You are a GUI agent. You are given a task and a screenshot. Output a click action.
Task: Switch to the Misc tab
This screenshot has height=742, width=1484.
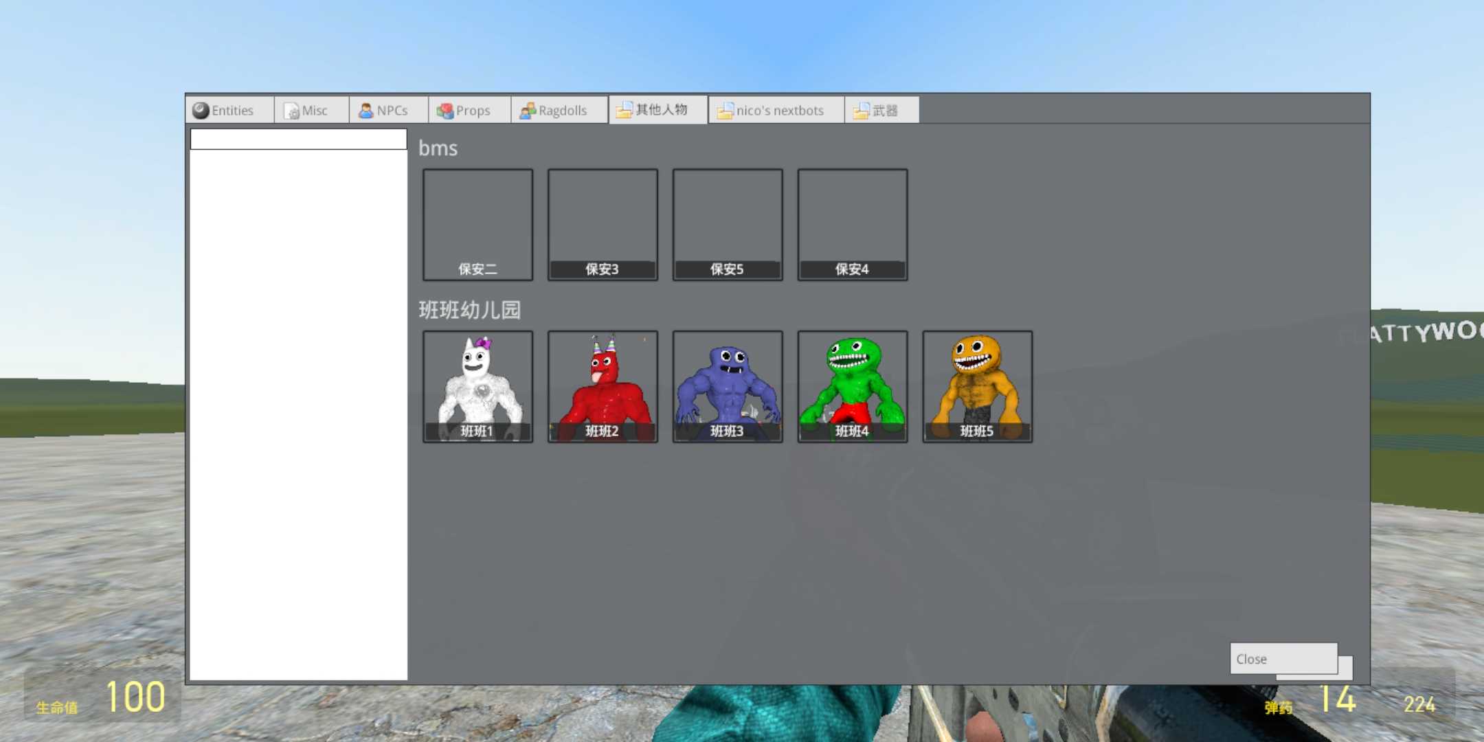pyautogui.click(x=311, y=110)
